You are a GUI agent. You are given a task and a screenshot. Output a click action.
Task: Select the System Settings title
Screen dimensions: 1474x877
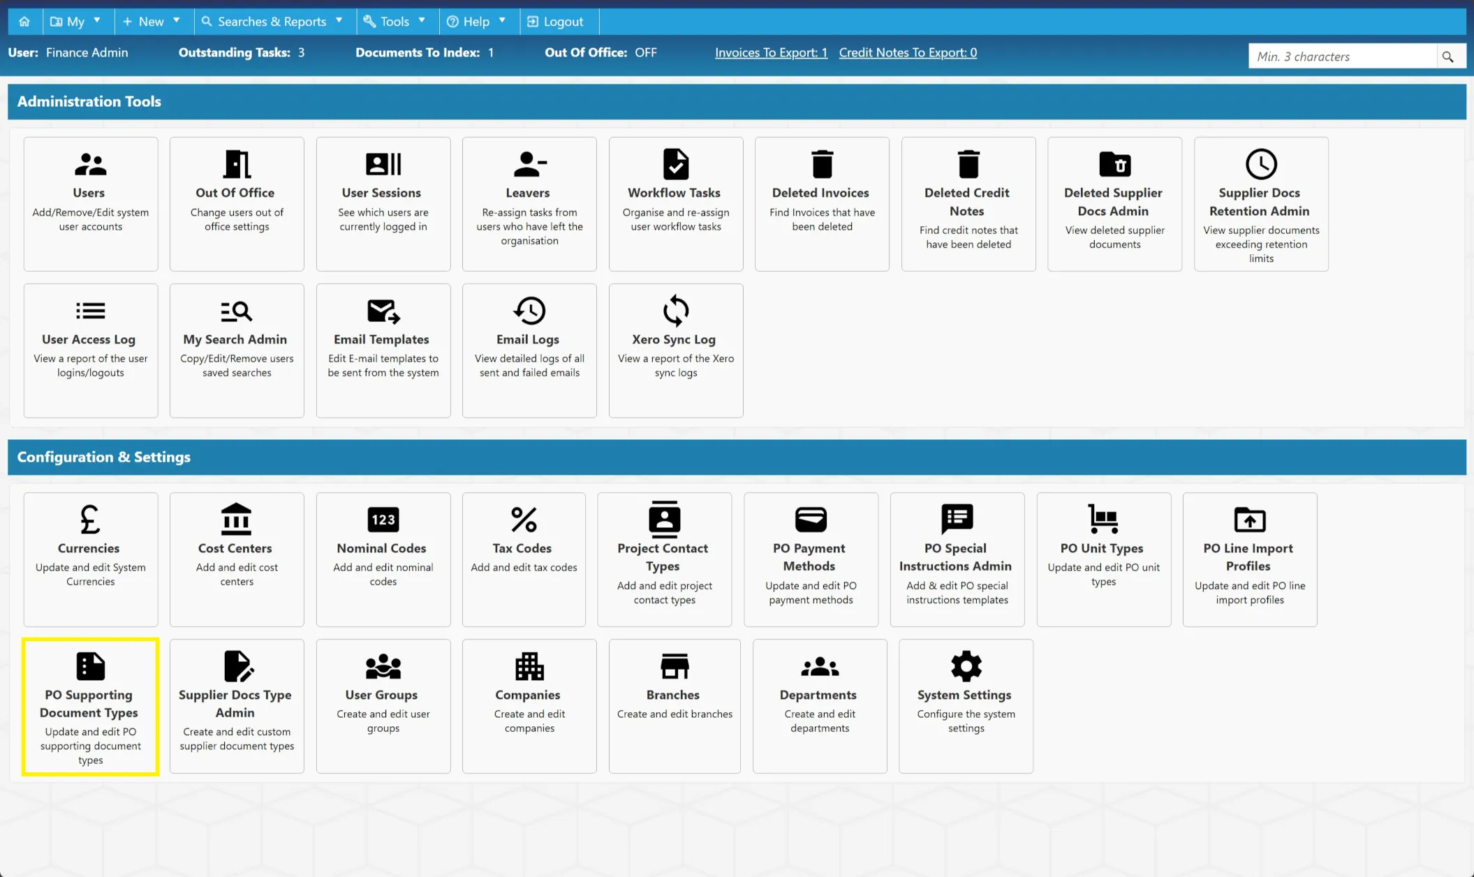[964, 695]
